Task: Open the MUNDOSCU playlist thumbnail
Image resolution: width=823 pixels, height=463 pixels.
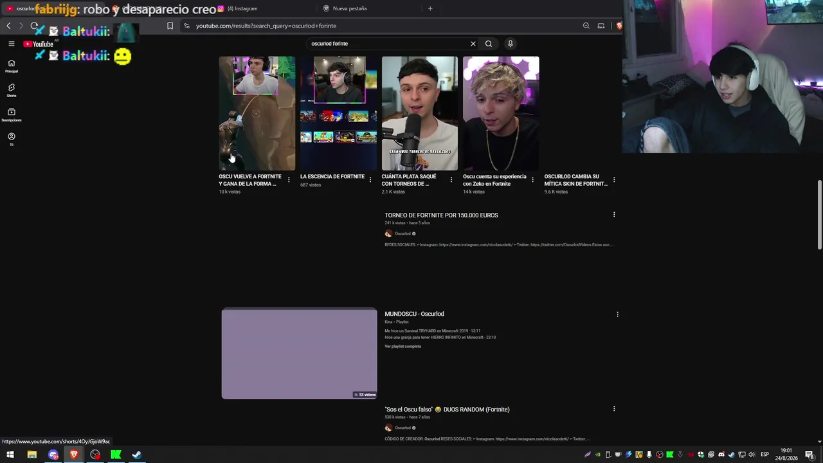Action: point(300,354)
